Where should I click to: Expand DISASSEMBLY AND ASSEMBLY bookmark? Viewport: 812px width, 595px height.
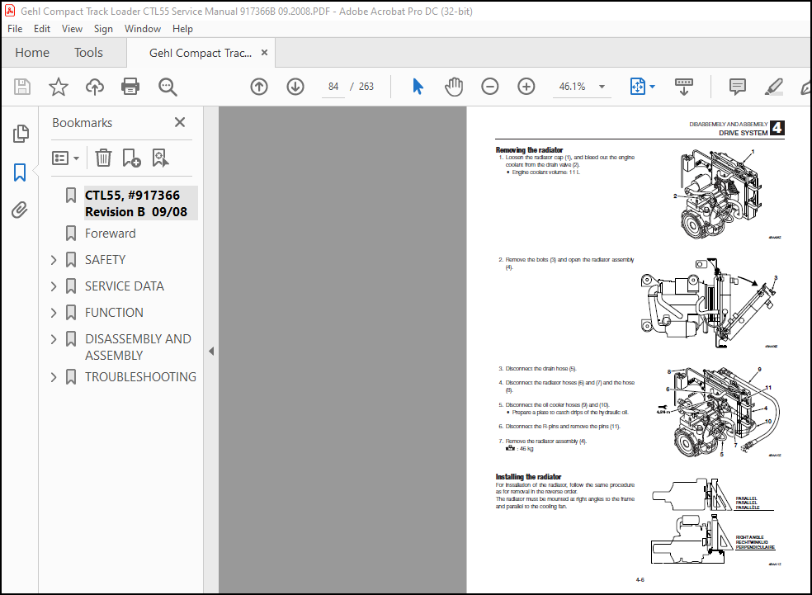(x=54, y=339)
